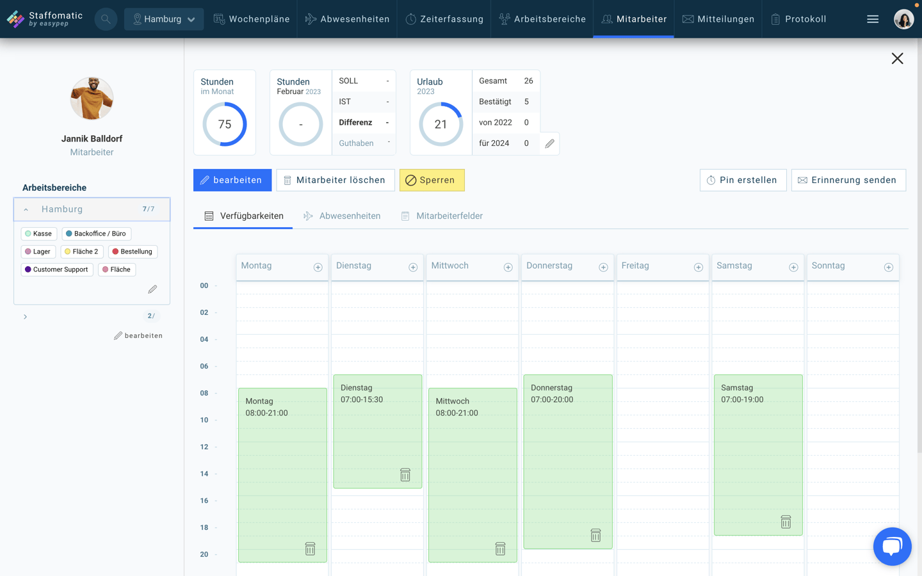Open the support chat bubble
Screen dimensions: 922x576
(x=892, y=546)
